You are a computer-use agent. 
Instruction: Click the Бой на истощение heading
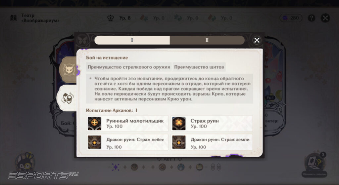(x=107, y=57)
